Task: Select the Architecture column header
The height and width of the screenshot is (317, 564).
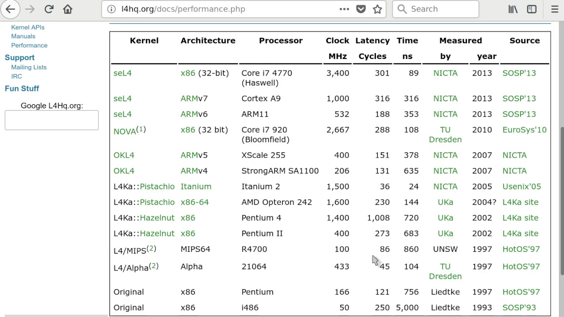Action: [208, 41]
